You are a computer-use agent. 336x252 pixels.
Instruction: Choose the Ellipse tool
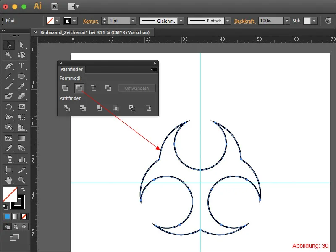[21, 76]
